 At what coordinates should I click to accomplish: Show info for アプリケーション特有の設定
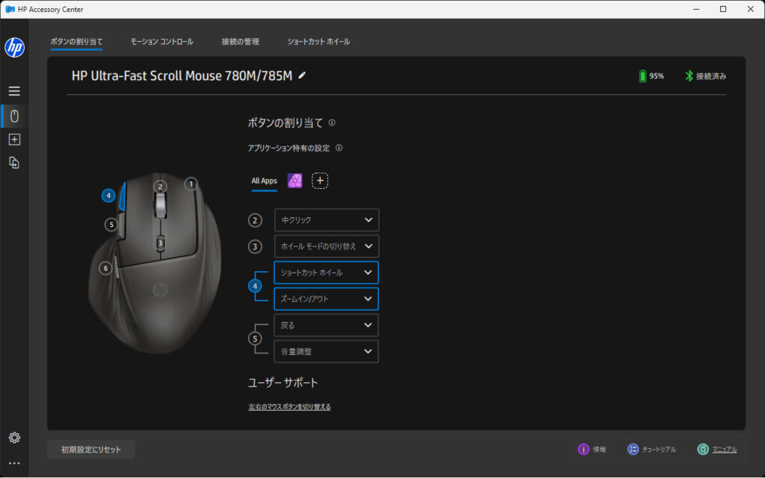[339, 148]
